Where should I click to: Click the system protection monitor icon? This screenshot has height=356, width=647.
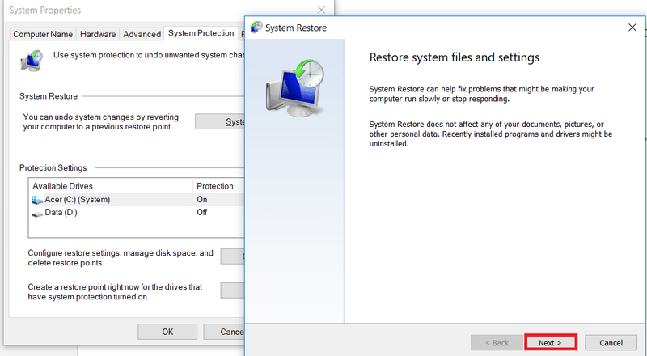(x=34, y=60)
